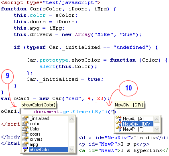Click the alert call in the code
Image resolution: width=169 pixels, height=156 pixels.
47,66
